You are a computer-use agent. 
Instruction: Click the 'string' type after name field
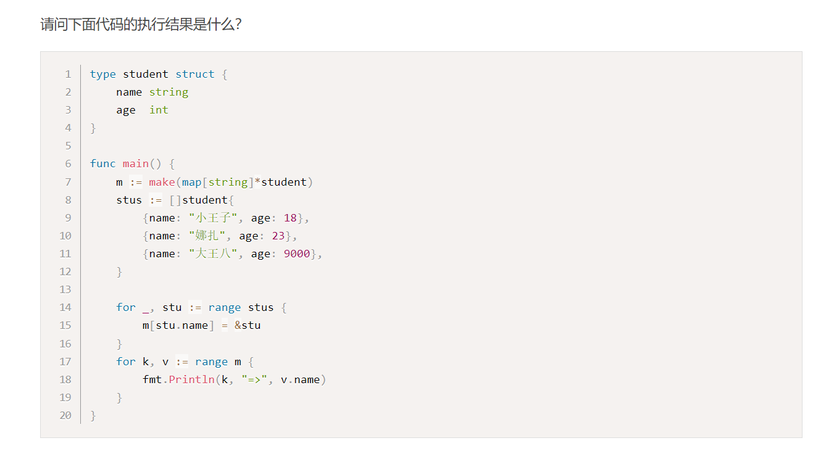169,92
